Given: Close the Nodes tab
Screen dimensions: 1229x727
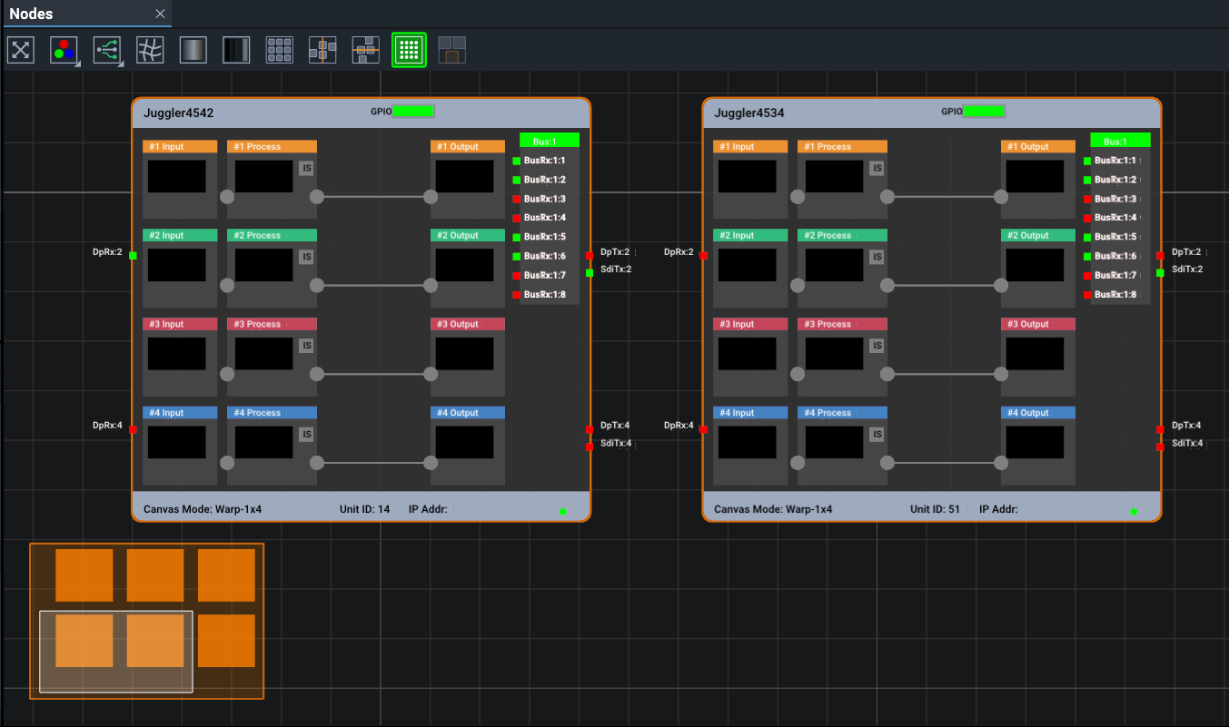Looking at the screenshot, I should [x=160, y=14].
